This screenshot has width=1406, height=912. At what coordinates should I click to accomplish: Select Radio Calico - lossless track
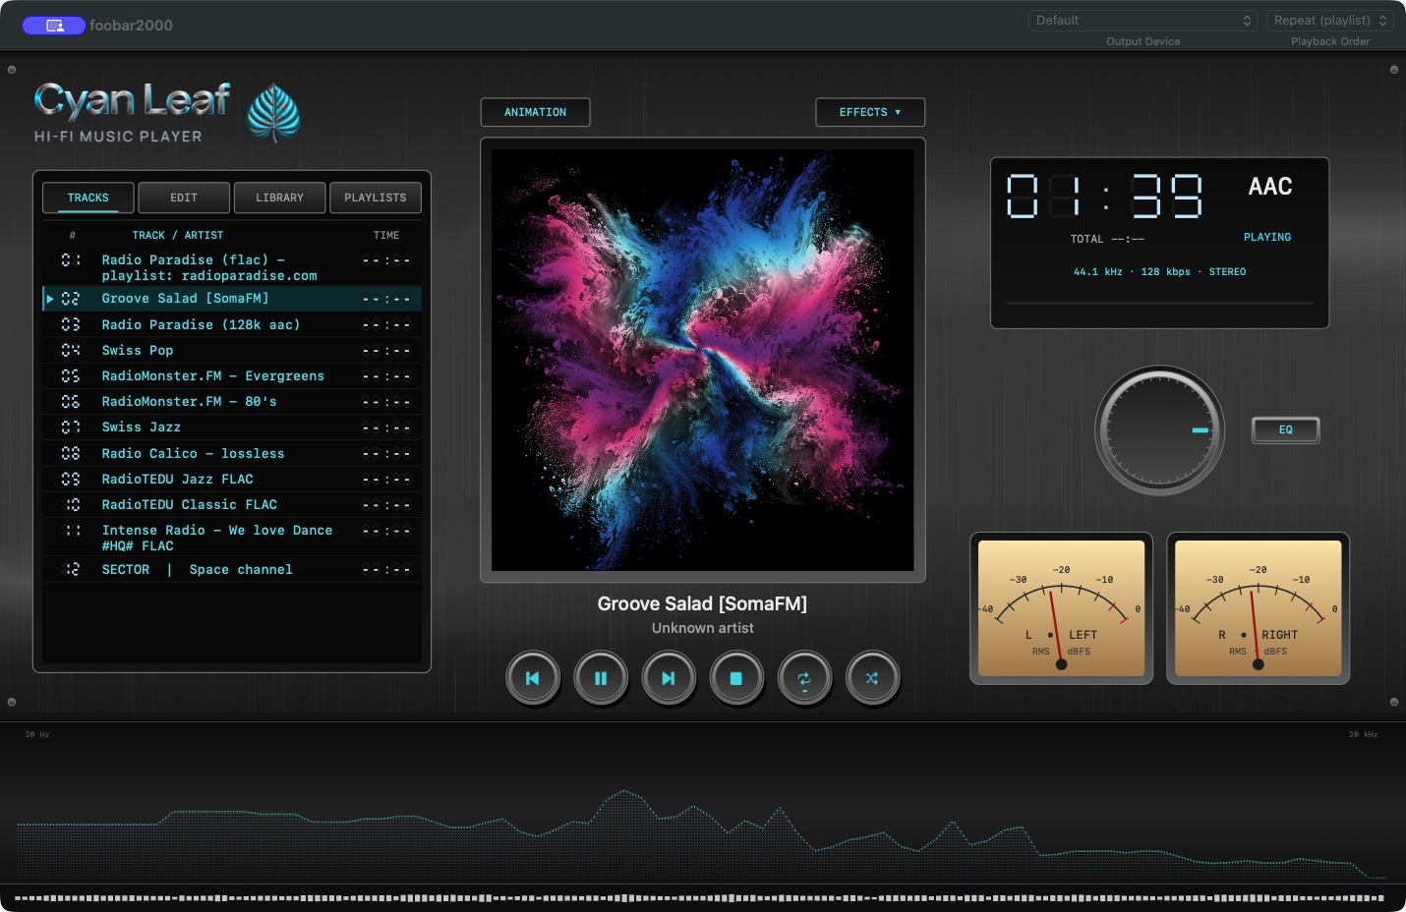232,453
